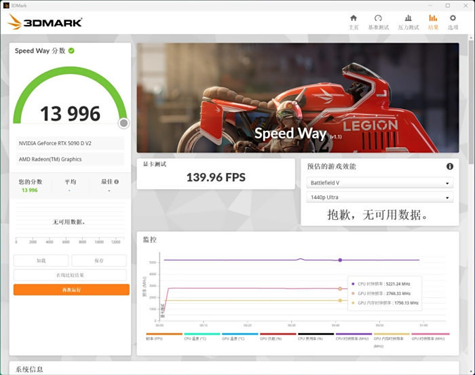Image resolution: width=475 pixels, height=375 pixels.
Task: Open the 1440p Ultra resolution dropdown
Action: click(380, 197)
